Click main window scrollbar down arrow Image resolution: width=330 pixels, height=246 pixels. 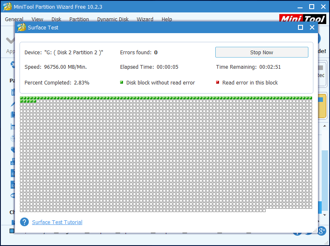(325, 215)
